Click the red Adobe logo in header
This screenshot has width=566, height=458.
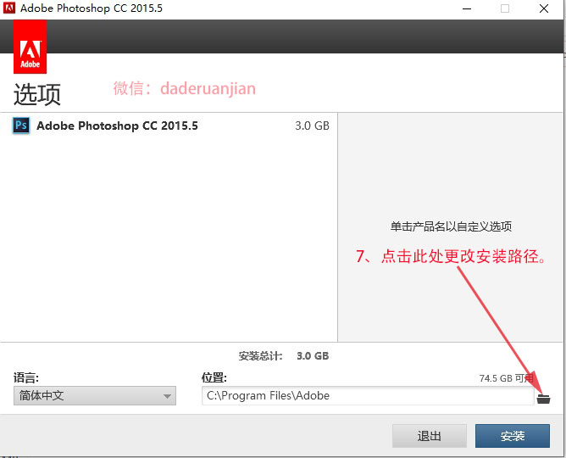pyautogui.click(x=30, y=47)
